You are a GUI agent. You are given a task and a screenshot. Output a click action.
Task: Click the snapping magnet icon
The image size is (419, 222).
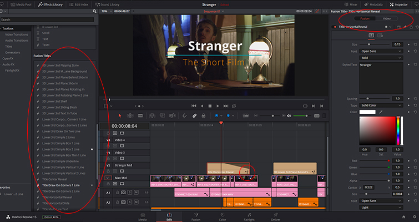coord(183,115)
